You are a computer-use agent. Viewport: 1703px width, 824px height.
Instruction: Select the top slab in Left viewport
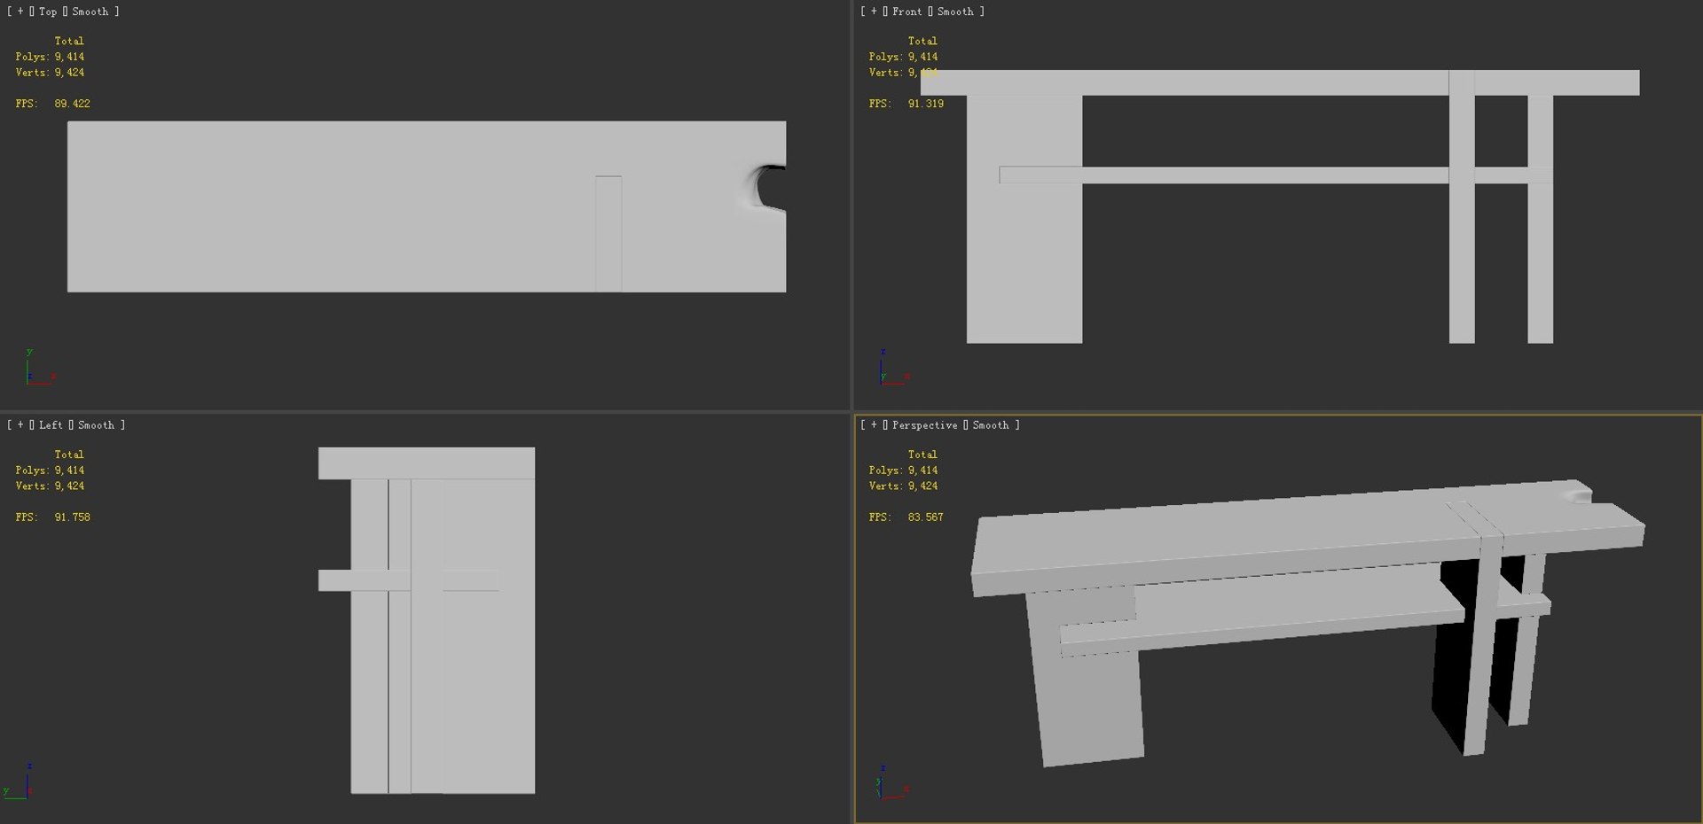tap(427, 463)
